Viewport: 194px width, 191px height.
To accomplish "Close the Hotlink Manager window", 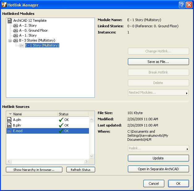I will coord(189,5).
